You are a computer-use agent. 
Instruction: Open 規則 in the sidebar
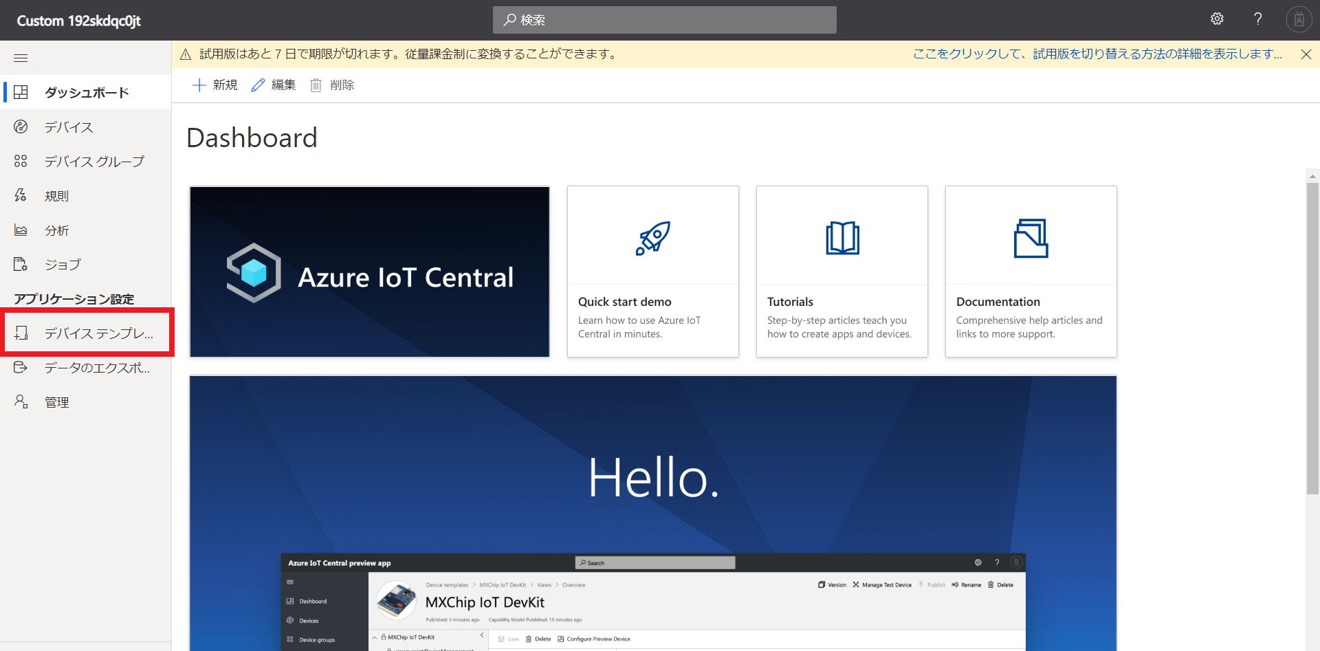coord(86,195)
